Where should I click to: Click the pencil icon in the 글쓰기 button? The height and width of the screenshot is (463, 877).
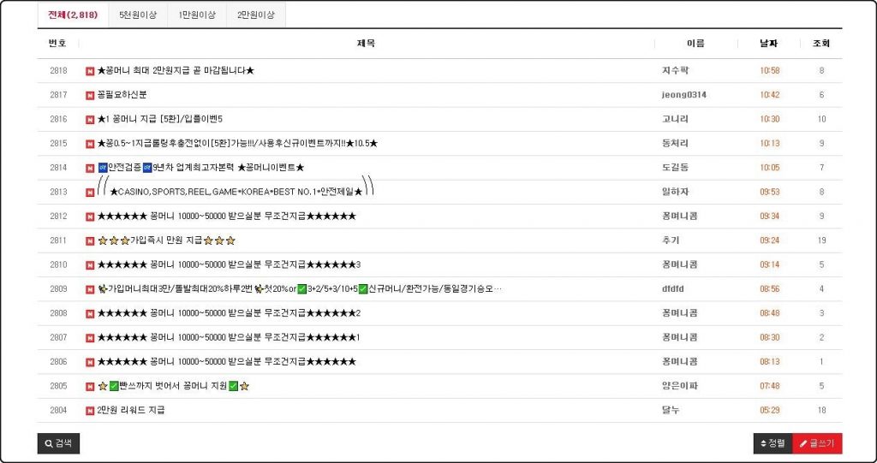pos(802,443)
